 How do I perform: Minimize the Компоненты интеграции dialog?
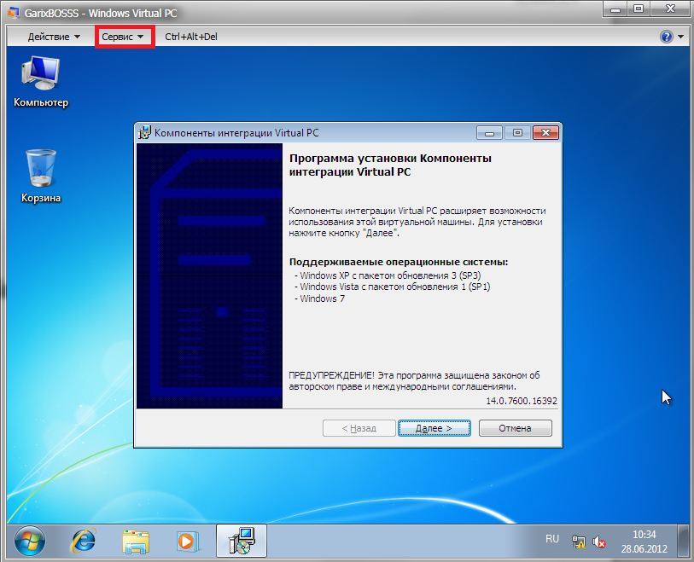[489, 133]
